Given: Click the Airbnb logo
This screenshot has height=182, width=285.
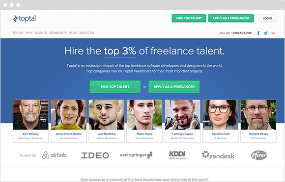Looking at the screenshot, I should tap(54, 155).
